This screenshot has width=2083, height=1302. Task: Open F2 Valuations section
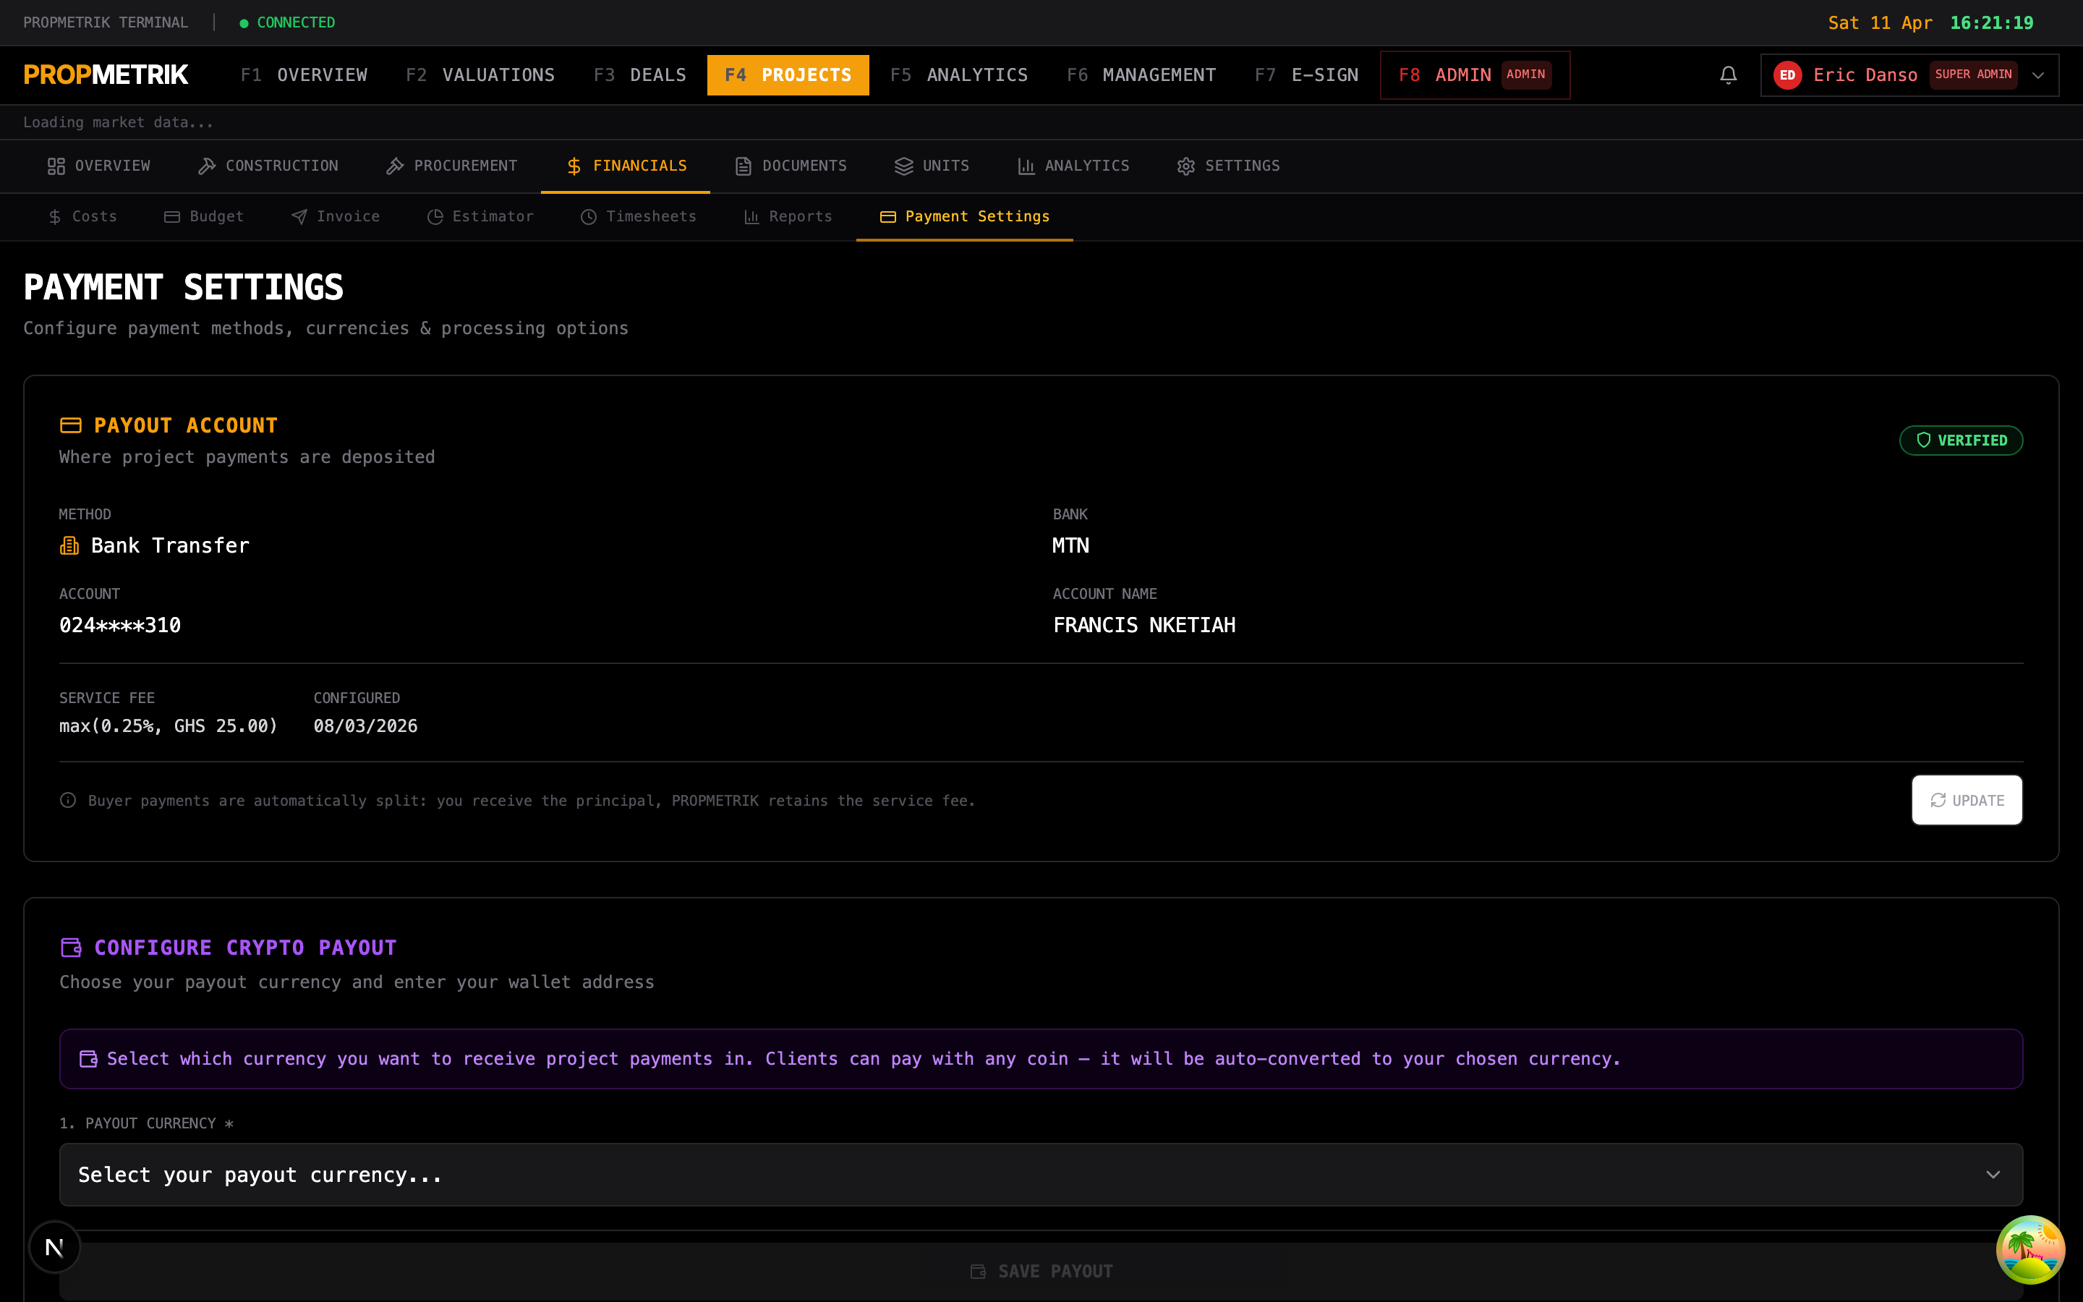pyautogui.click(x=480, y=75)
